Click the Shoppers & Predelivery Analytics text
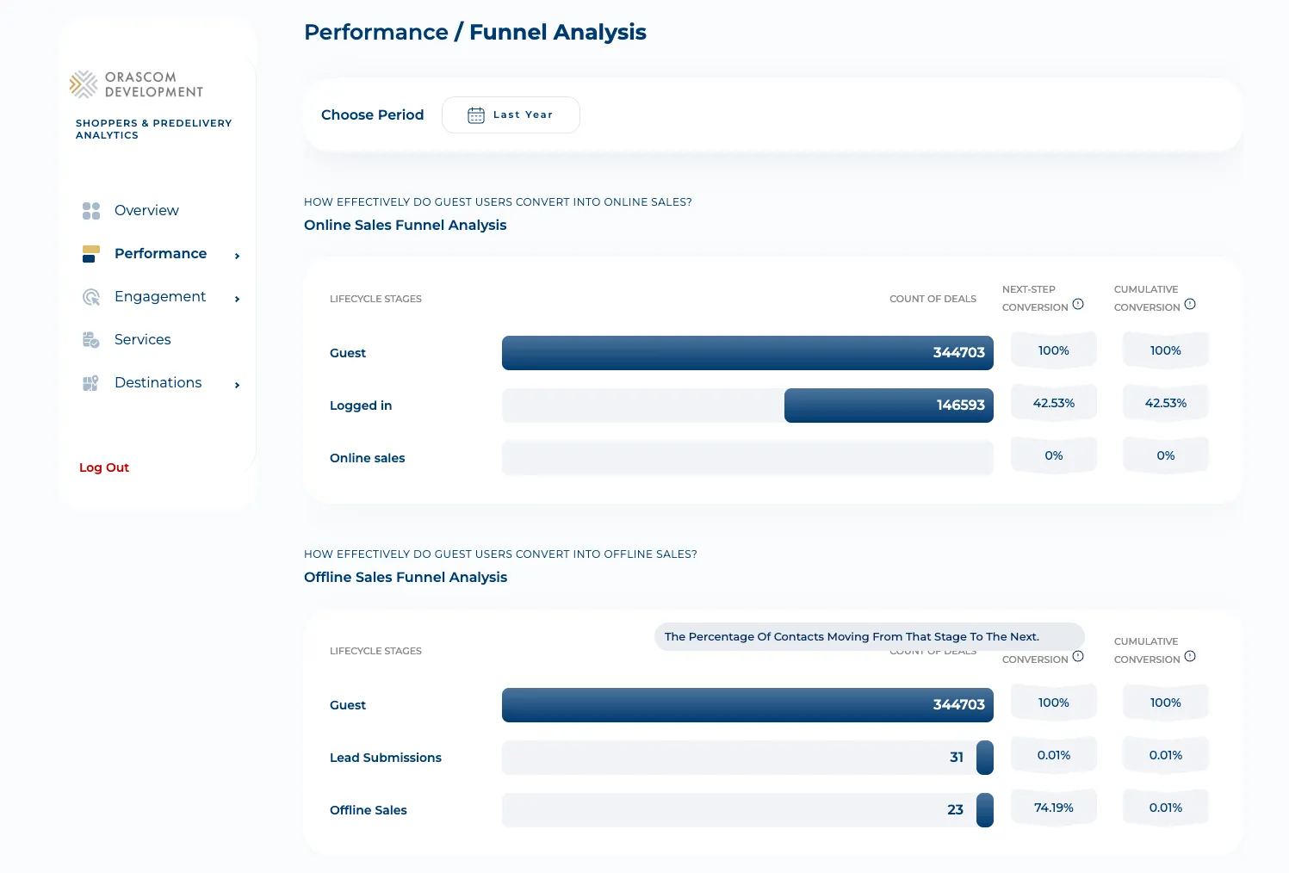 [x=153, y=129]
